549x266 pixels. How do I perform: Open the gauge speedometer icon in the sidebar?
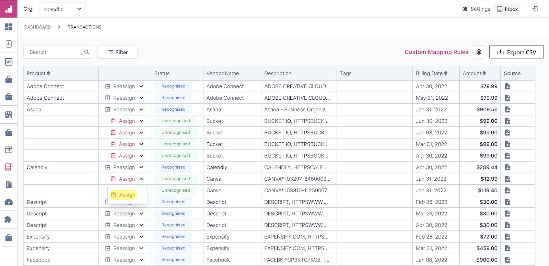point(9,202)
